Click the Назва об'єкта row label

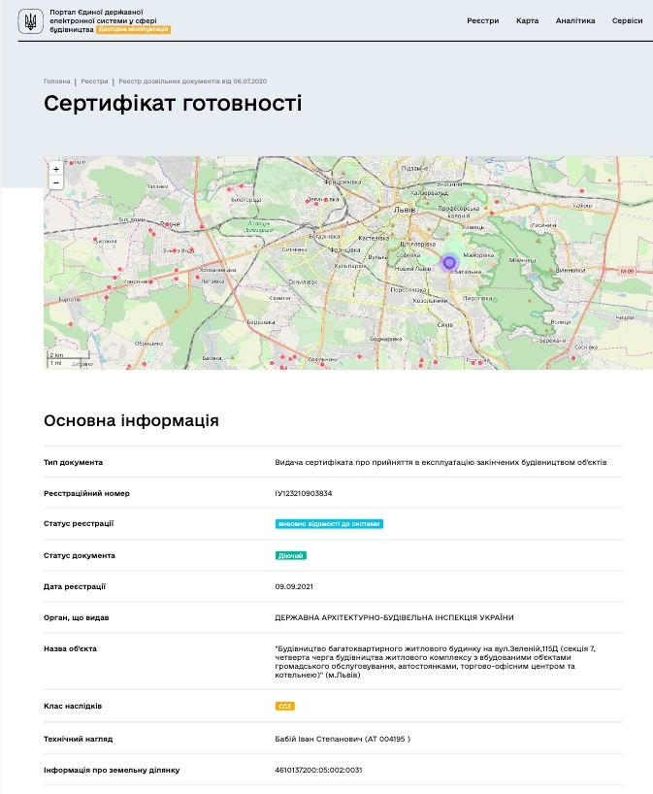point(70,648)
